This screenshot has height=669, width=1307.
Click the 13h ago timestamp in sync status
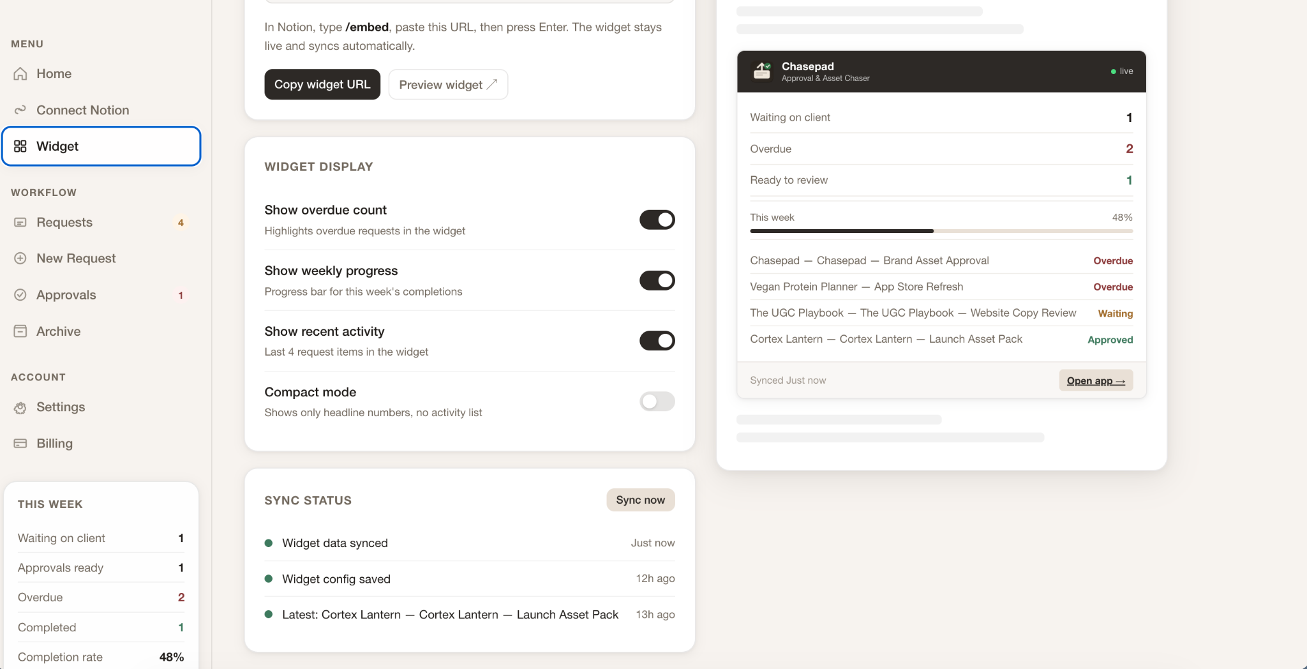(655, 615)
